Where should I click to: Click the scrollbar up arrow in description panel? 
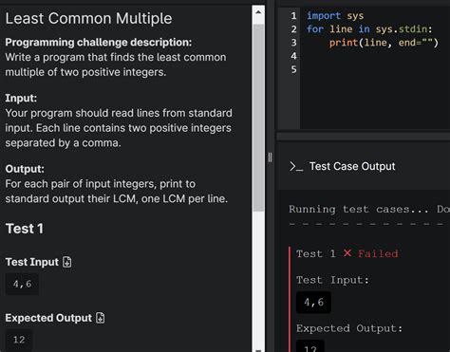click(258, 12)
